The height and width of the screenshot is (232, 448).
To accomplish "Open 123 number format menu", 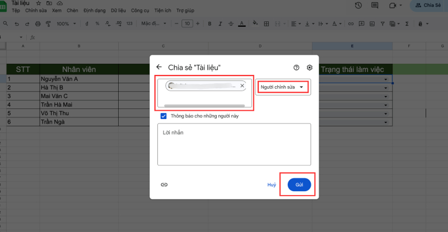I will coord(129,23).
